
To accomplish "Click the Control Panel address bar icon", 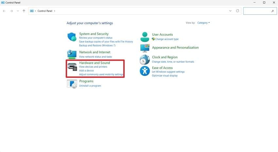I will coord(32,11).
